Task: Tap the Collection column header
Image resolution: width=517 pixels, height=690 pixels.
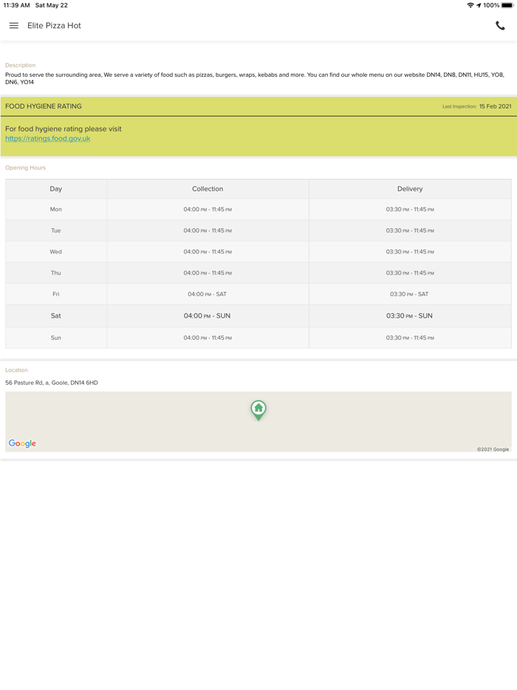Action: tap(208, 189)
